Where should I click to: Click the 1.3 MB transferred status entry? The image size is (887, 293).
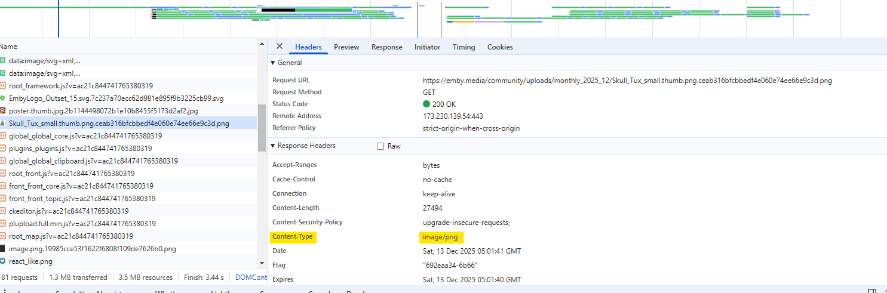pos(78,277)
